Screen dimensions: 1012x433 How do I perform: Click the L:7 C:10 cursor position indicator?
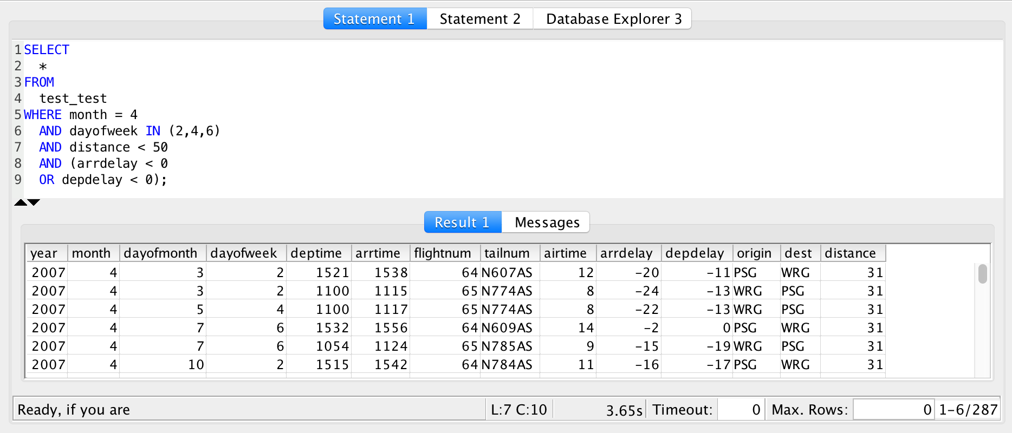(518, 410)
